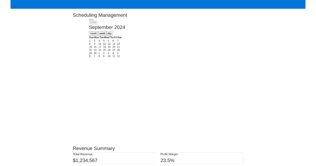This screenshot has height=166, width=316.
Task: Switch to week view
Action: pos(102,33)
